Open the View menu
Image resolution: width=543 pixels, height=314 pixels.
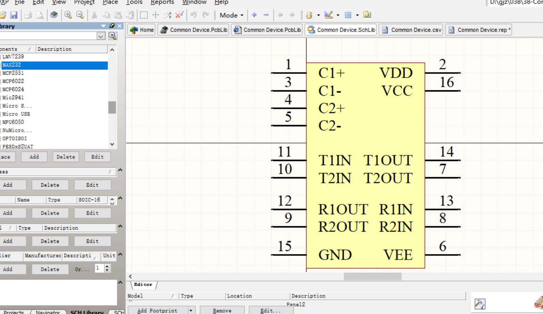[x=59, y=2]
